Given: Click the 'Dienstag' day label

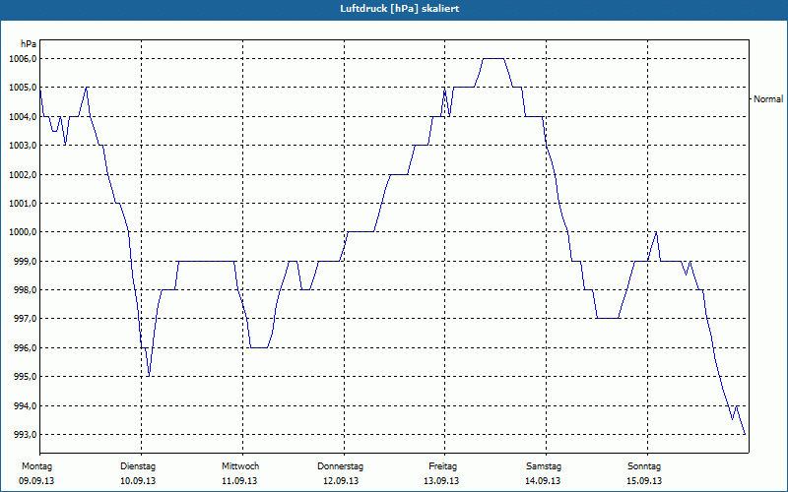Looking at the screenshot, I should click(138, 466).
